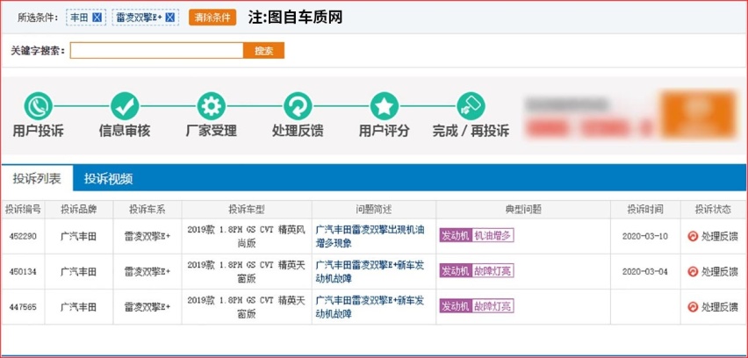This screenshot has width=748, height=358.
Task: Select complaint number 452290
Action: (23, 236)
